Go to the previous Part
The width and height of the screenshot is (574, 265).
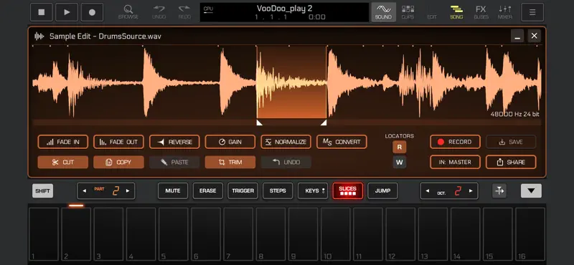click(x=85, y=191)
